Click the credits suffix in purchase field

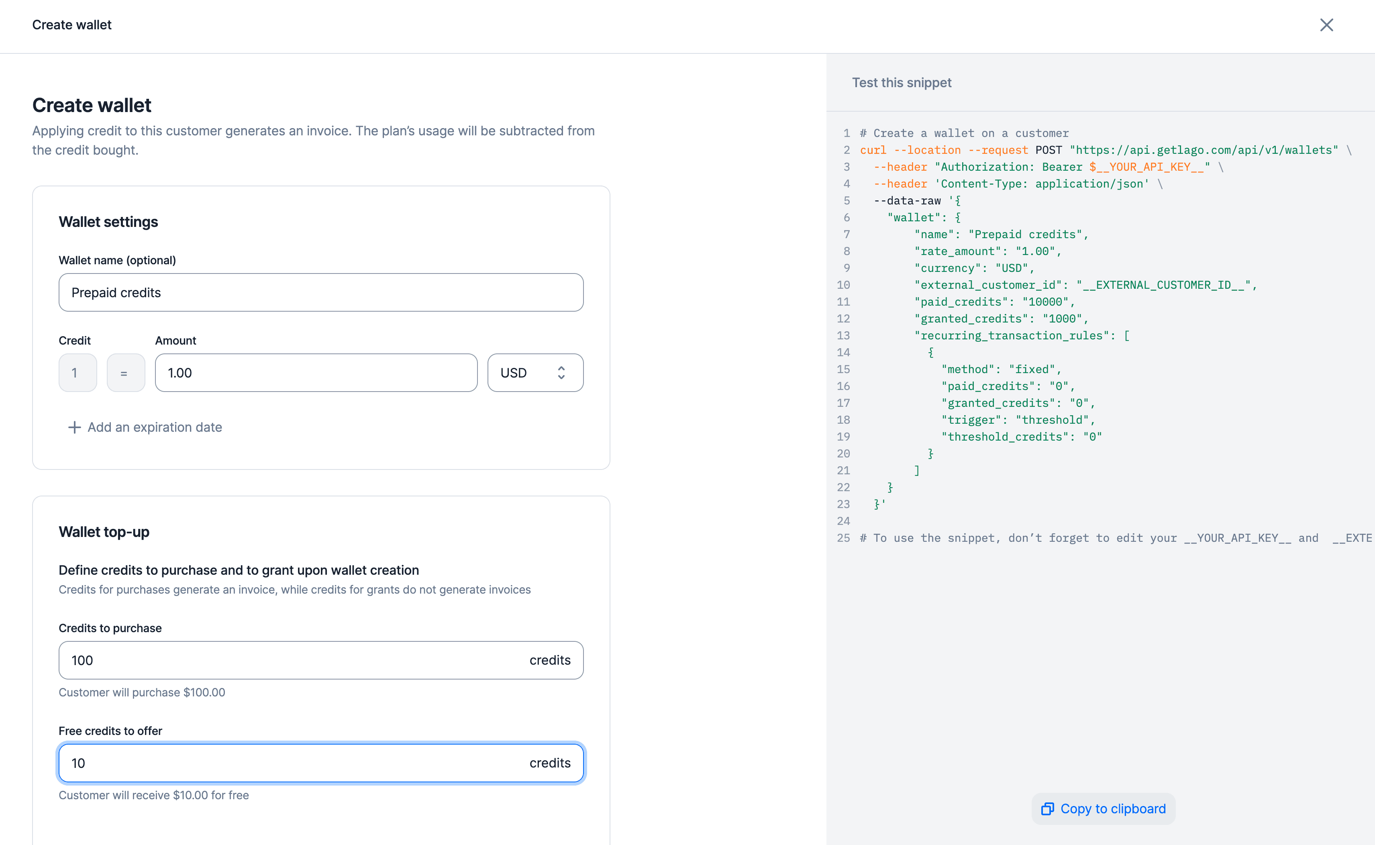tap(550, 660)
